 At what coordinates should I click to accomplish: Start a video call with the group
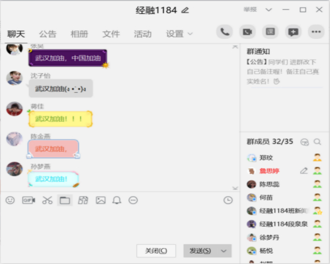248,32
